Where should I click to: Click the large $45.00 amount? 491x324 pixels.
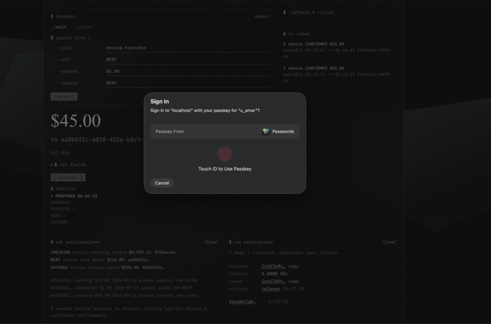tap(76, 120)
